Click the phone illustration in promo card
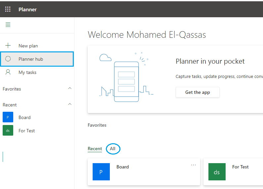The image size is (263, 189). (x=126, y=82)
